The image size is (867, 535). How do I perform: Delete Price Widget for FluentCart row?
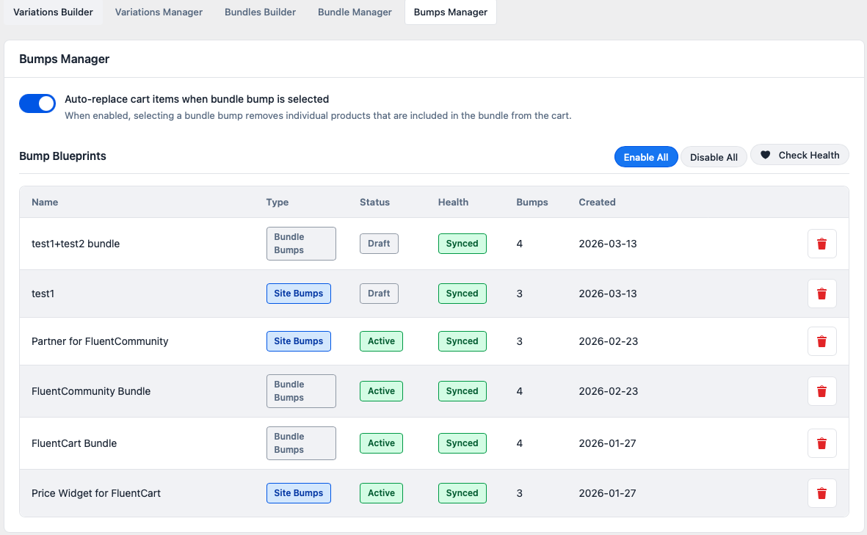pyautogui.click(x=821, y=493)
